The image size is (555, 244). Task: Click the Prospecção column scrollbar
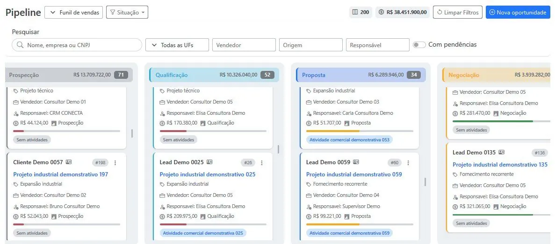point(132,133)
